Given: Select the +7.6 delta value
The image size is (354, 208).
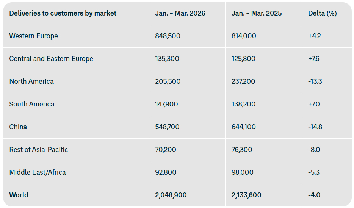Looking at the screenshot, I should point(314,59).
